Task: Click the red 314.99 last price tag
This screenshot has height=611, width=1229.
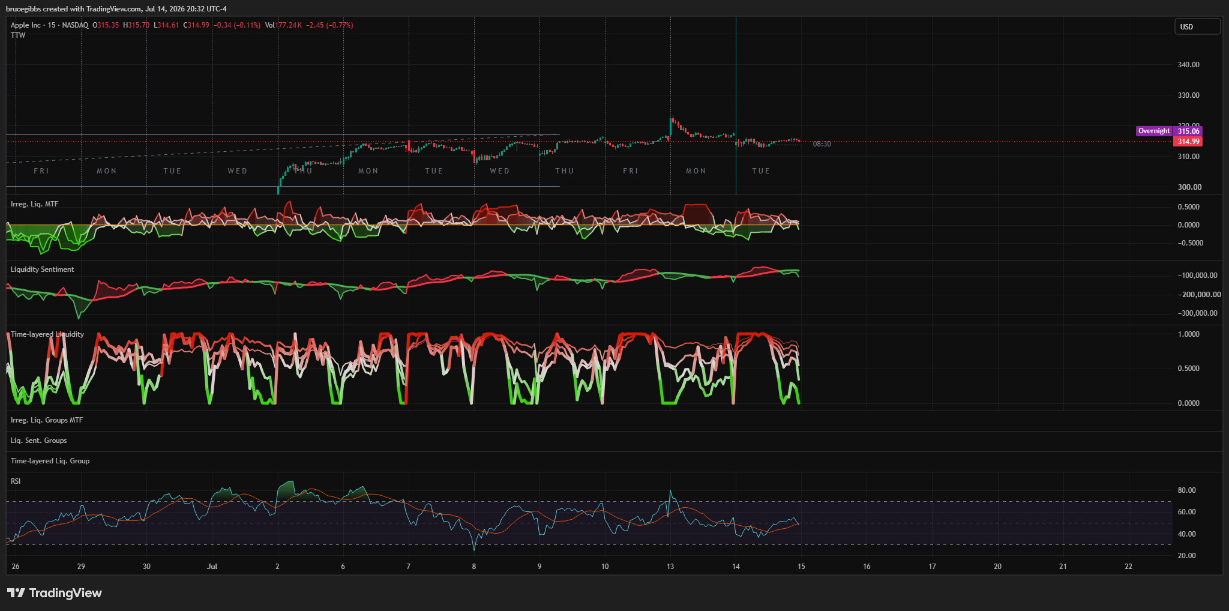Action: pos(1188,142)
